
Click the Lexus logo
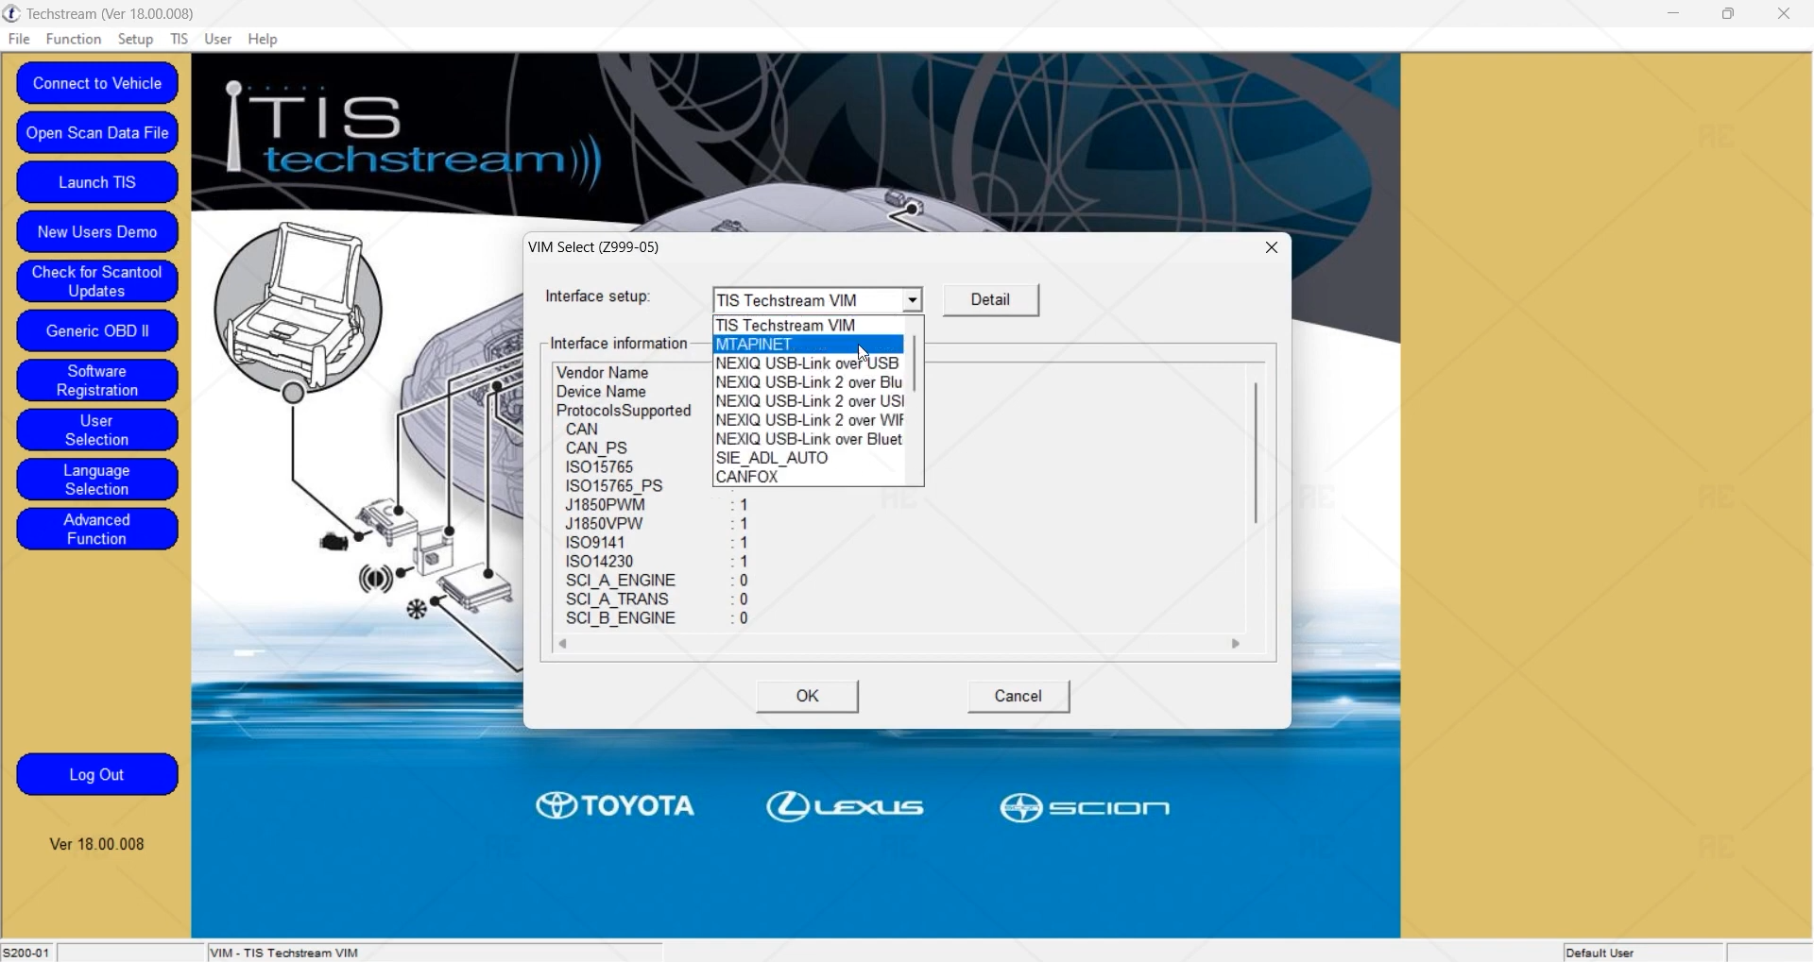pyautogui.click(x=844, y=807)
